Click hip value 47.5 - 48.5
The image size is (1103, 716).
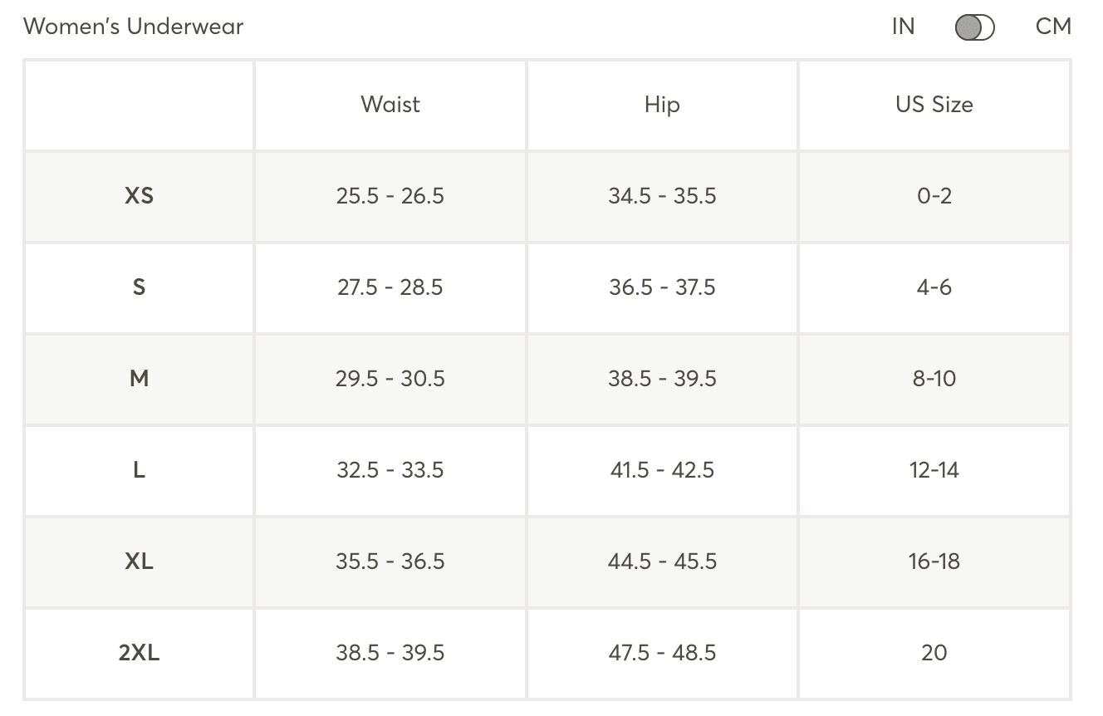click(662, 653)
